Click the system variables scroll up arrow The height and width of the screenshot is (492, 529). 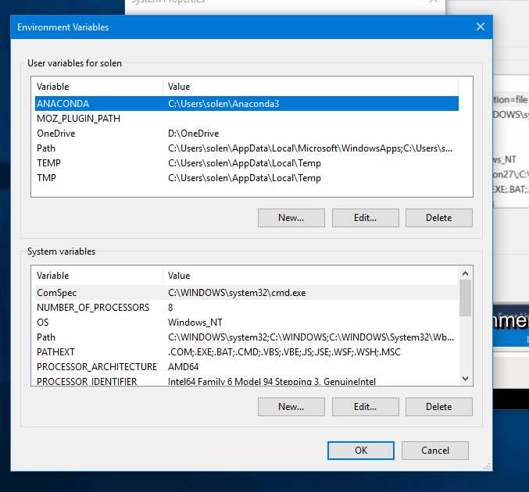465,273
